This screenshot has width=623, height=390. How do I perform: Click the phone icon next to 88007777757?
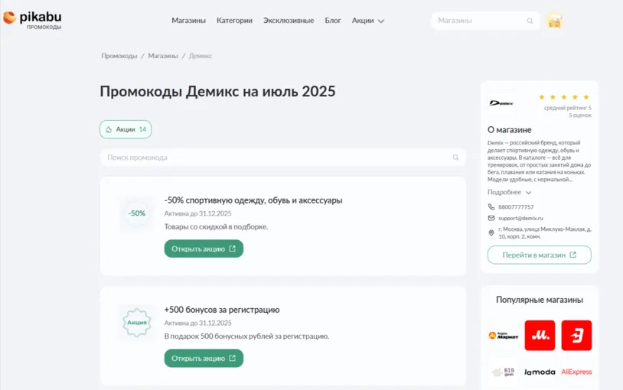(x=491, y=207)
